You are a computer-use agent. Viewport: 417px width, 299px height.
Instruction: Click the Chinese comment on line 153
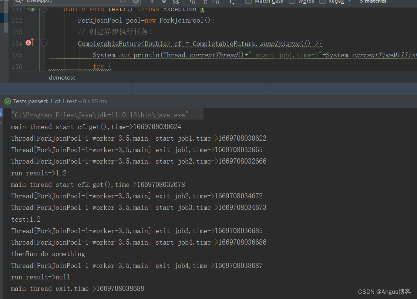pyautogui.click(x=115, y=32)
